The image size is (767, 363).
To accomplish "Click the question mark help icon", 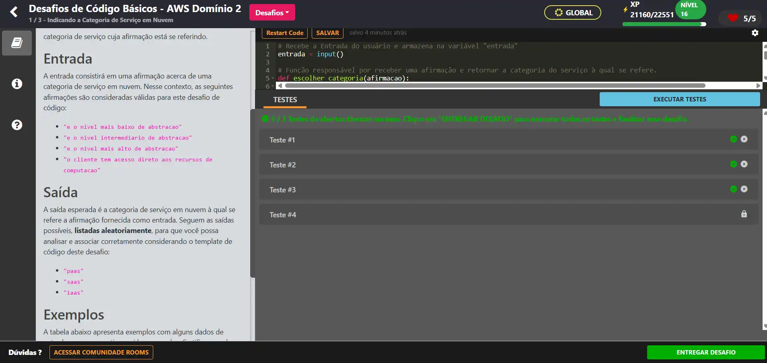I will pos(17,125).
